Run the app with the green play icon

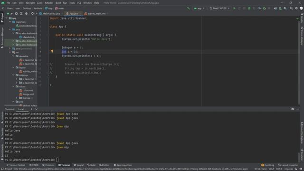[234, 9]
